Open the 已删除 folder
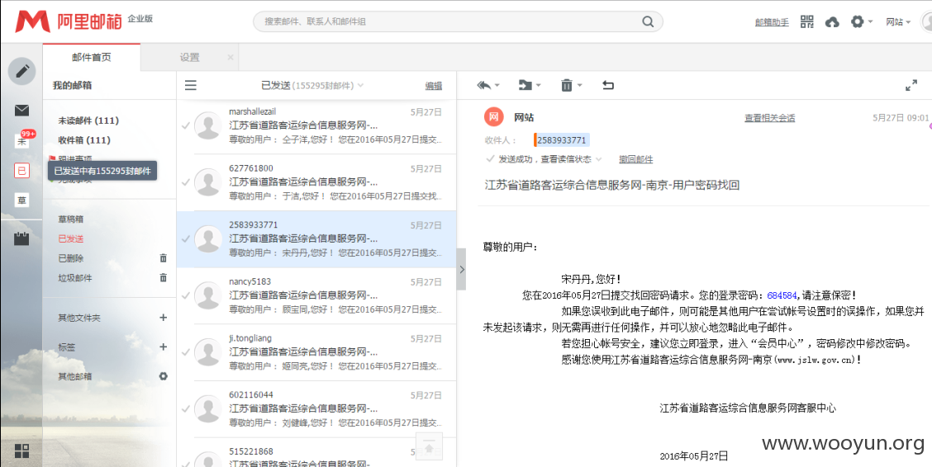This screenshot has width=932, height=467. point(71,258)
